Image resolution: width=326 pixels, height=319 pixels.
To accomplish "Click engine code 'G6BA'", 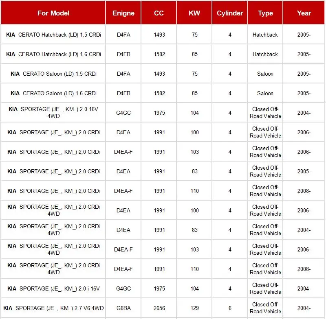I will (123, 308).
